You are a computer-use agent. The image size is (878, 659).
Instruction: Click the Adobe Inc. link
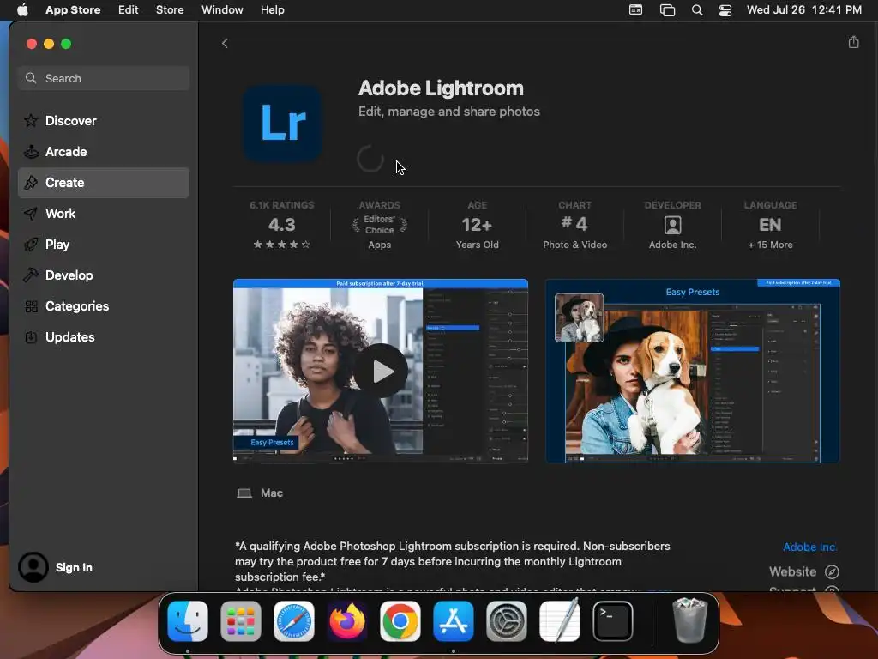(x=809, y=547)
